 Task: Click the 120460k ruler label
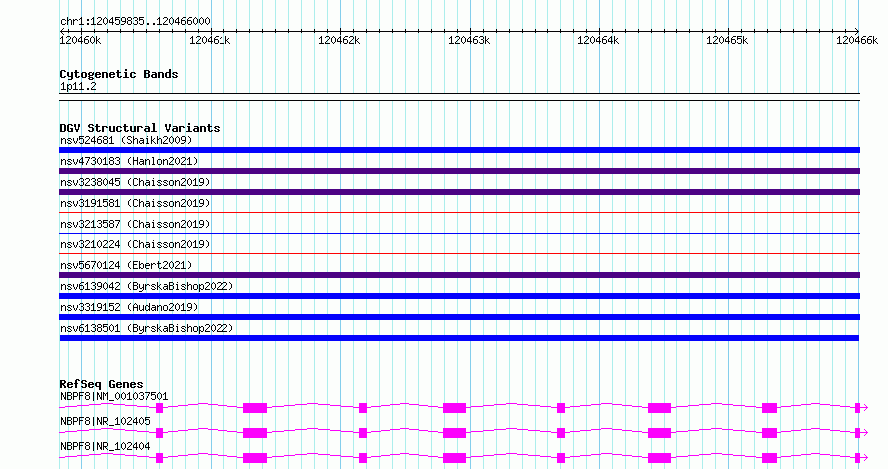pos(81,40)
